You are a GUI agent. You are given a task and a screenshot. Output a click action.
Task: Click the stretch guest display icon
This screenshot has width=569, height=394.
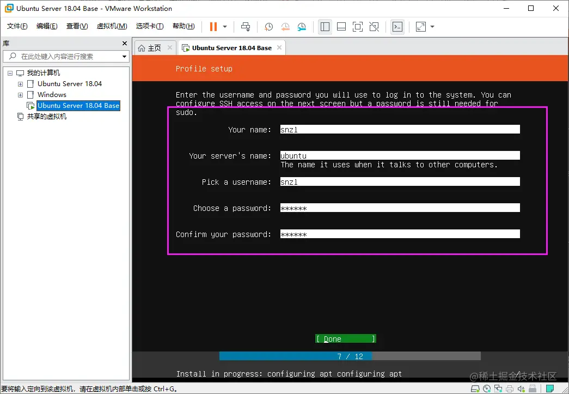point(420,27)
